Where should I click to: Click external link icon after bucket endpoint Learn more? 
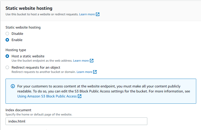(92, 61)
